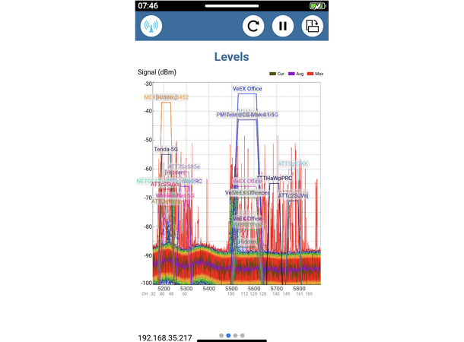Image resolution: width=464 pixels, height=342 pixels.
Task: Click the Max red legend swatch
Action: pyautogui.click(x=310, y=74)
